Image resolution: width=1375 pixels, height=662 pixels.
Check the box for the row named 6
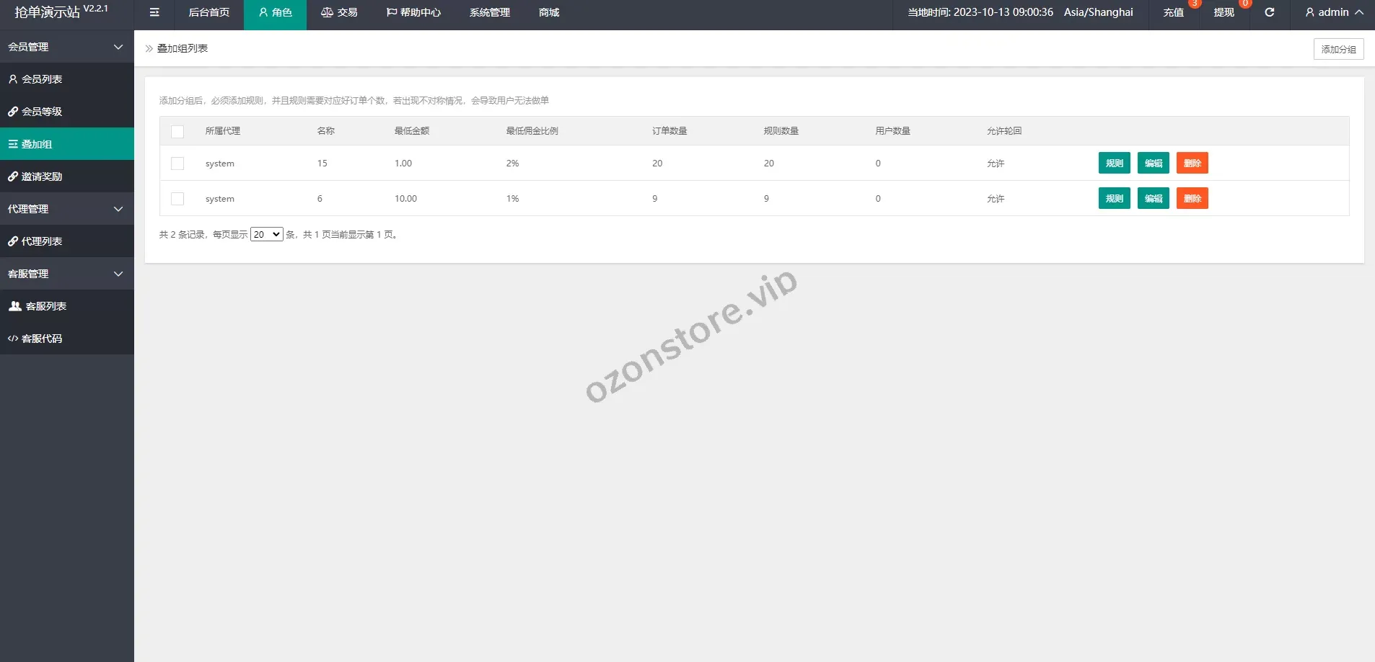click(177, 199)
